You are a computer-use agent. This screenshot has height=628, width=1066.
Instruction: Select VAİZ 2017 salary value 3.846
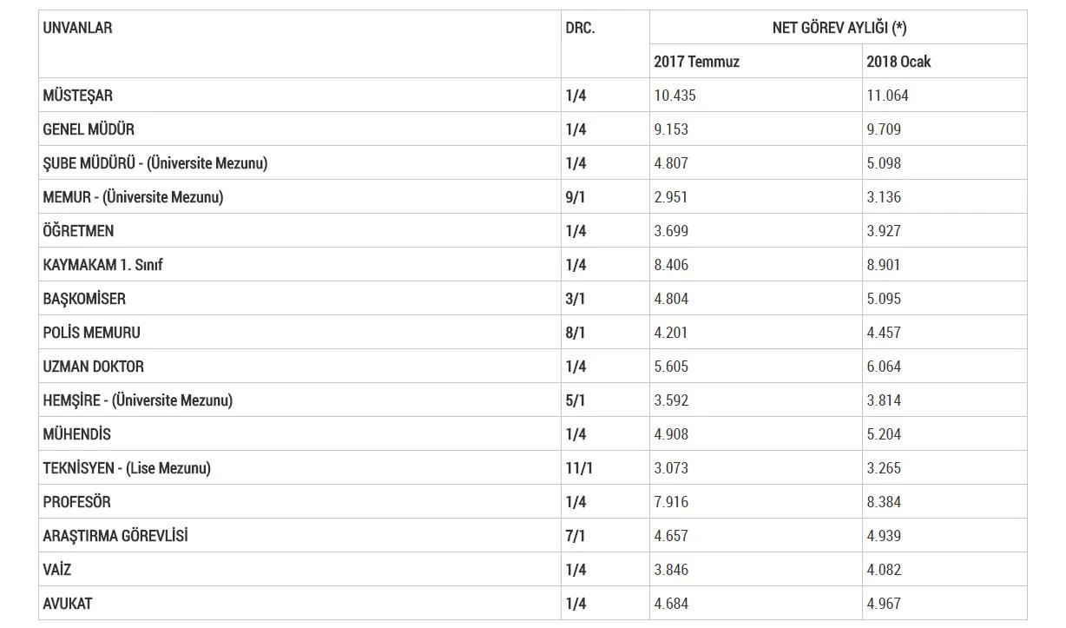click(671, 570)
